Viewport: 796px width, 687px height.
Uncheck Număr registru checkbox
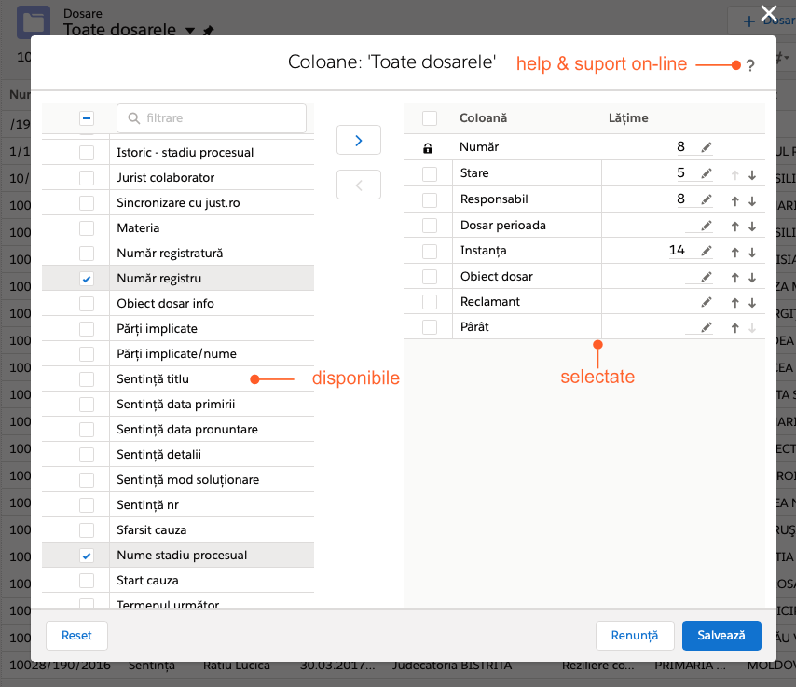(x=87, y=279)
